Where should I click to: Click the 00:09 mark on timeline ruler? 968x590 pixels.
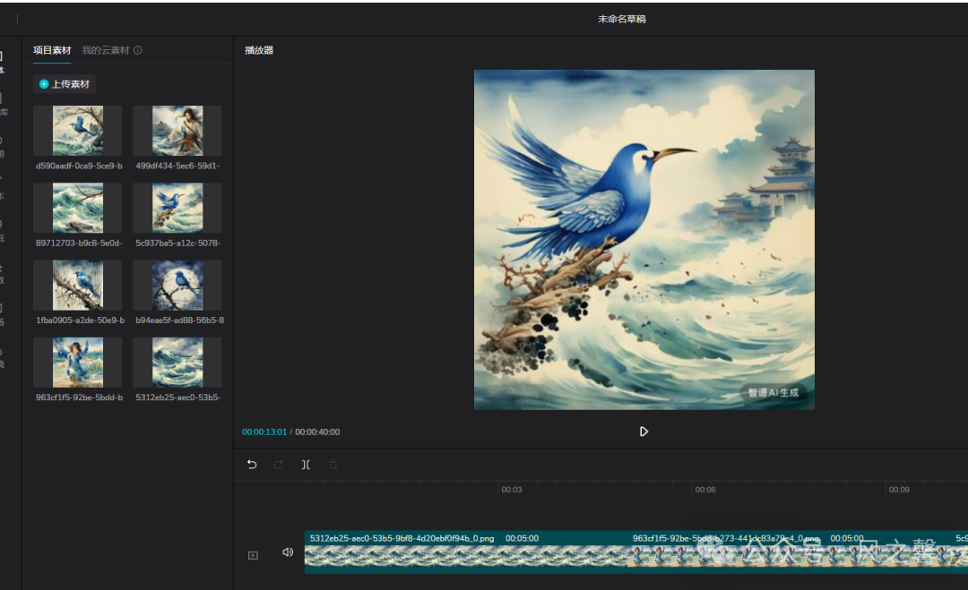pyautogui.click(x=899, y=490)
